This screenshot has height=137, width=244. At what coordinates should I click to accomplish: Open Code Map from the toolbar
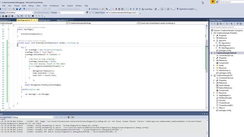pyautogui.click(x=147, y=9)
